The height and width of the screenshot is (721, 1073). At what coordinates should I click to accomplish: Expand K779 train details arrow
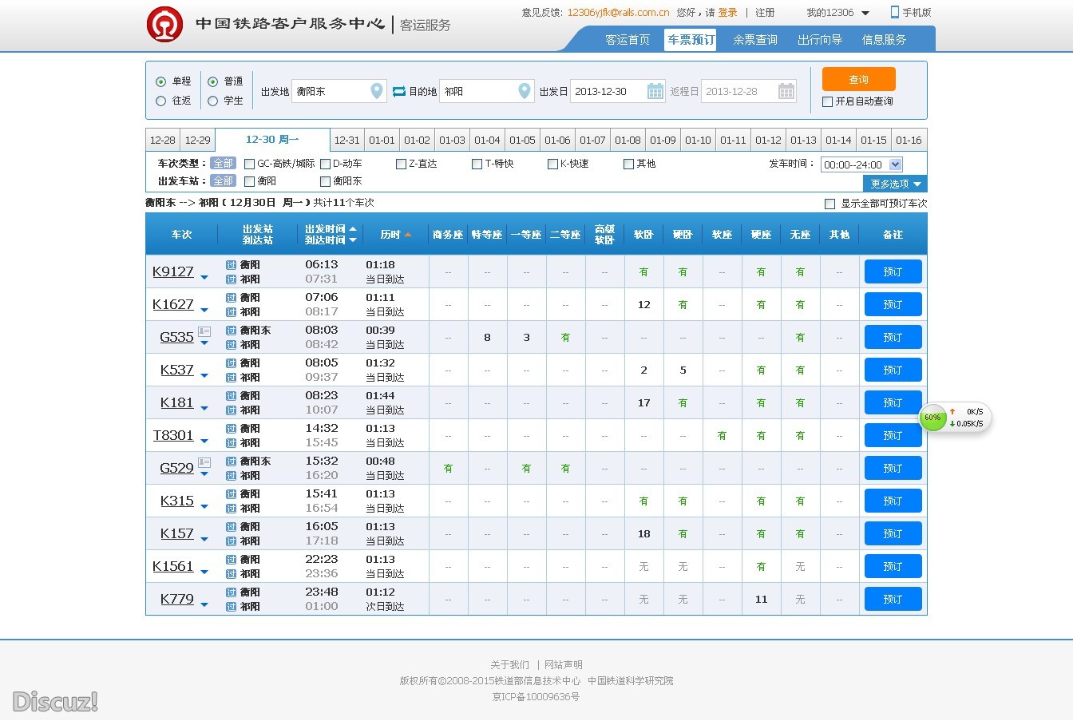pyautogui.click(x=204, y=605)
